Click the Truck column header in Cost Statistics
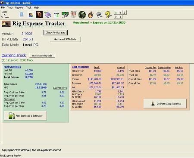The height and width of the screenshot is (158, 194). click(97, 68)
